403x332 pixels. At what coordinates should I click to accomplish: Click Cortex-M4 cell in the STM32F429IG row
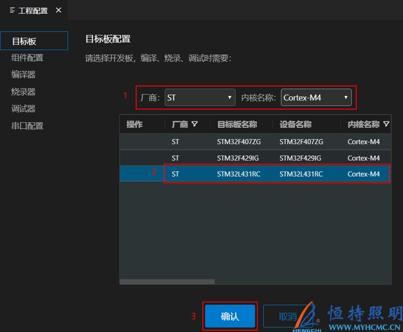(363, 158)
